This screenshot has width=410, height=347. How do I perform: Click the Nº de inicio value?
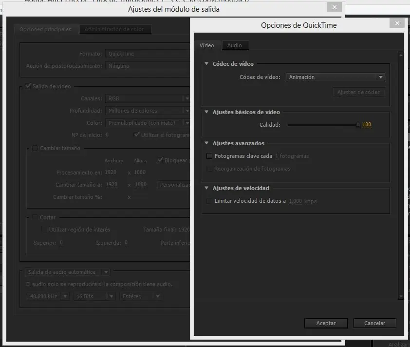(x=107, y=135)
